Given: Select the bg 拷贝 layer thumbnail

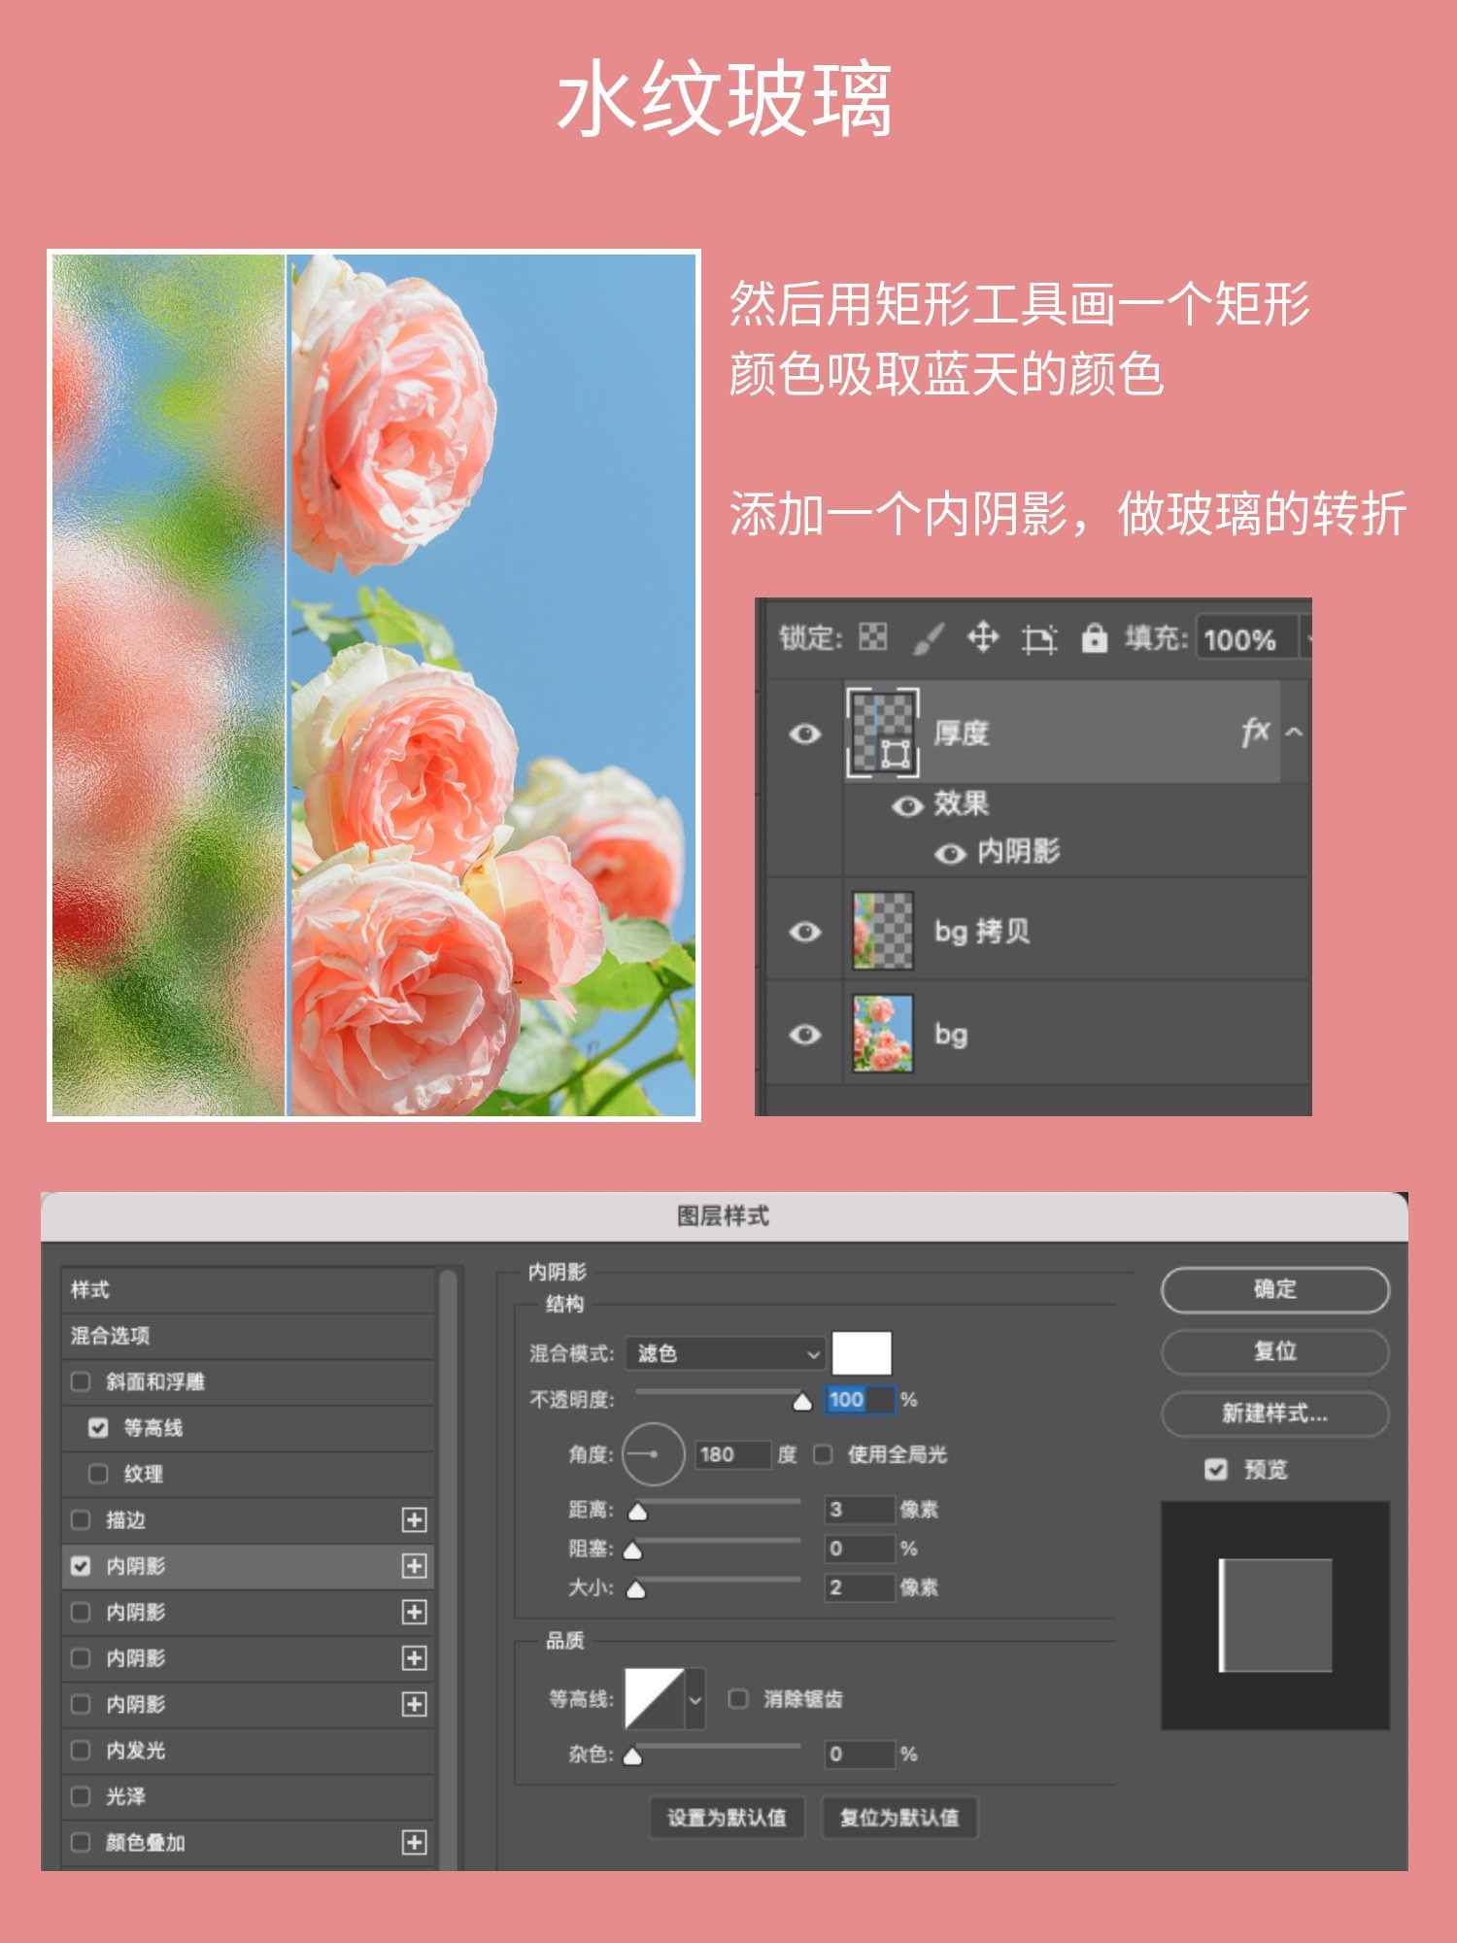Looking at the screenshot, I should click(x=882, y=931).
